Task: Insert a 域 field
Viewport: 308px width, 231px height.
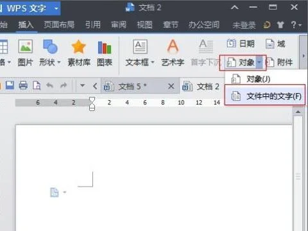Action: click(275, 44)
